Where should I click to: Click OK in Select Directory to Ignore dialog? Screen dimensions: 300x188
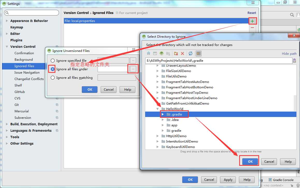click(250, 161)
